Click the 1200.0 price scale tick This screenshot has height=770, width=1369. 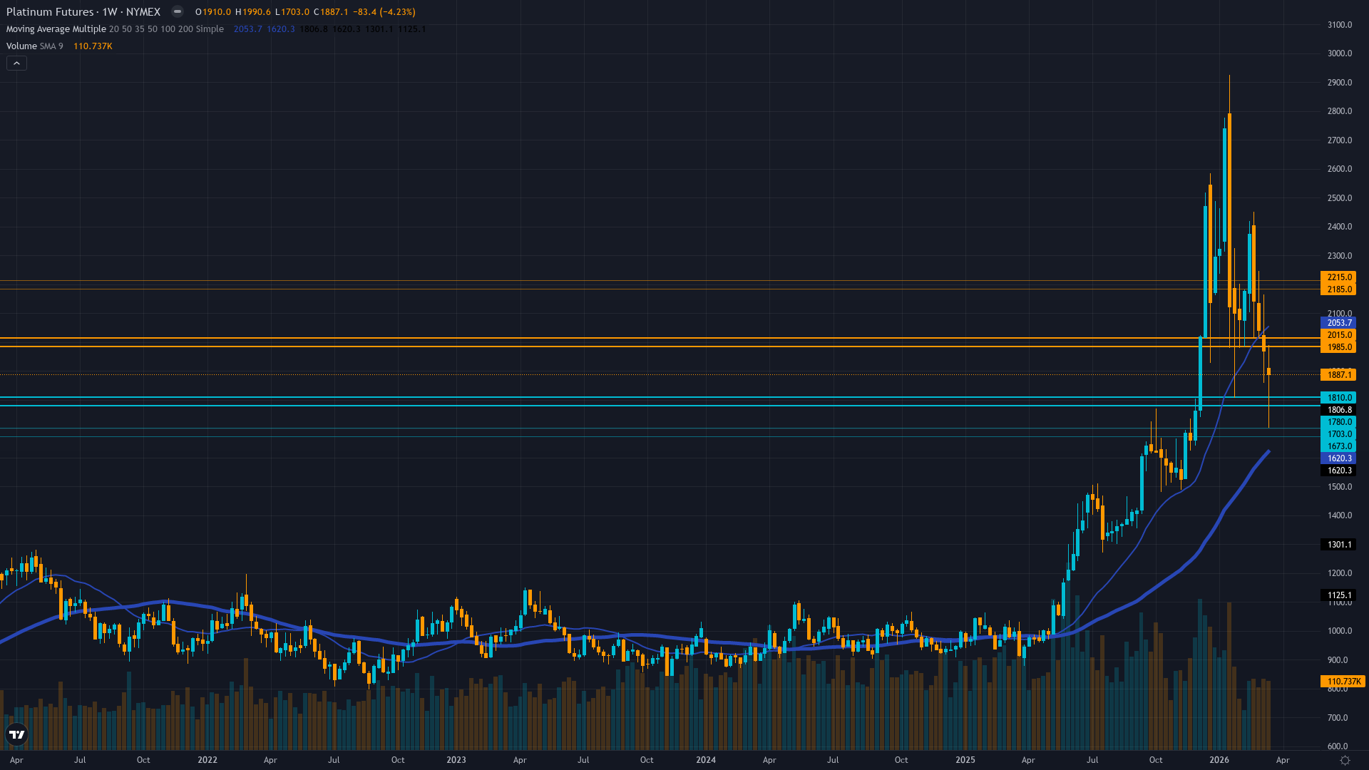tap(1339, 573)
